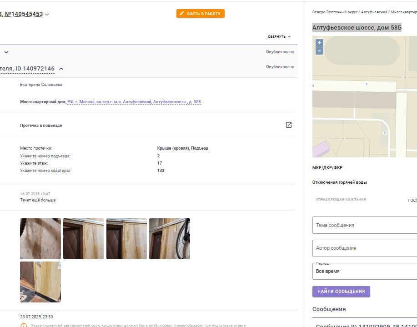Screen dimensions: 417x327
Task: Click the 'Сообщения' section heading
Action: click(x=329, y=309)
